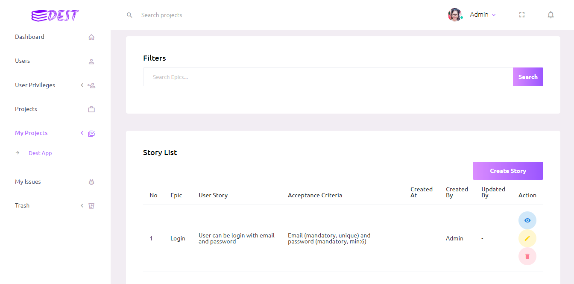Click the Updated By column header

pos(493,192)
